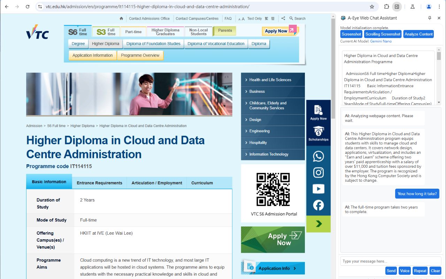Expand the green arrow on social sidebar
Image resolution: width=446 pixels, height=279 pixels.
[x=318, y=224]
